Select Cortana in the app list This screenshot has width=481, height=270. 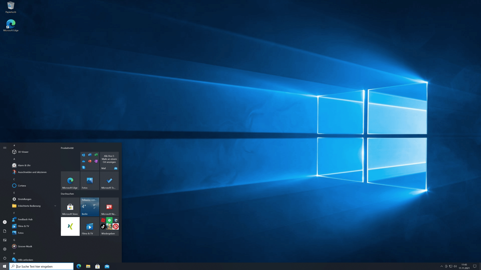22,185
